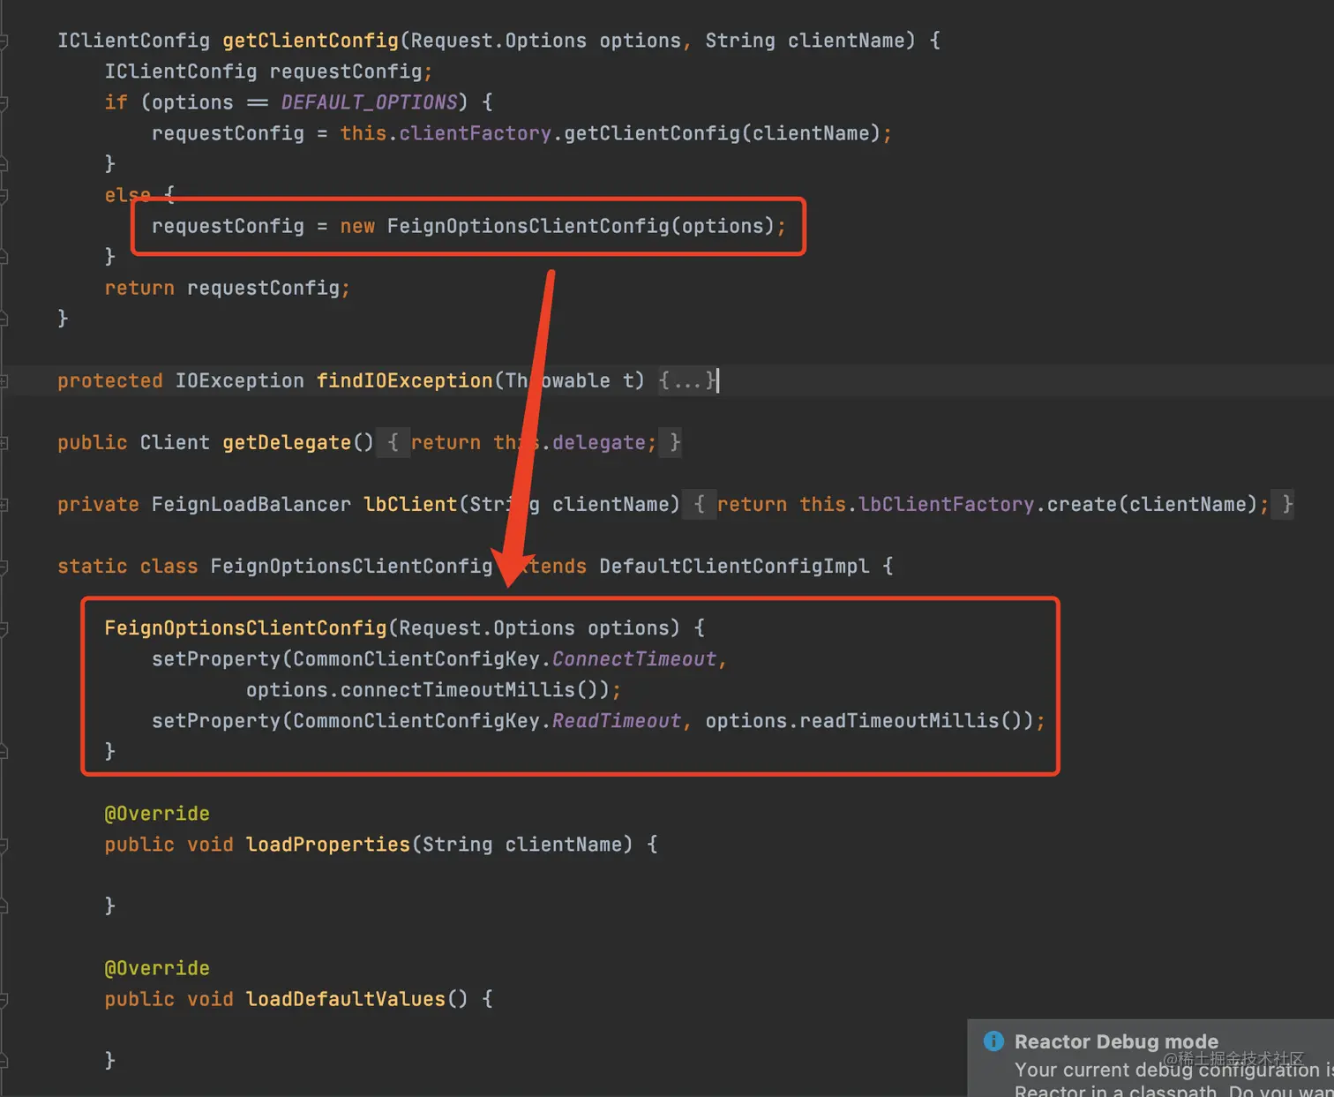Open the Reactor Debug mode notification title
The image size is (1334, 1097).
click(1116, 1041)
